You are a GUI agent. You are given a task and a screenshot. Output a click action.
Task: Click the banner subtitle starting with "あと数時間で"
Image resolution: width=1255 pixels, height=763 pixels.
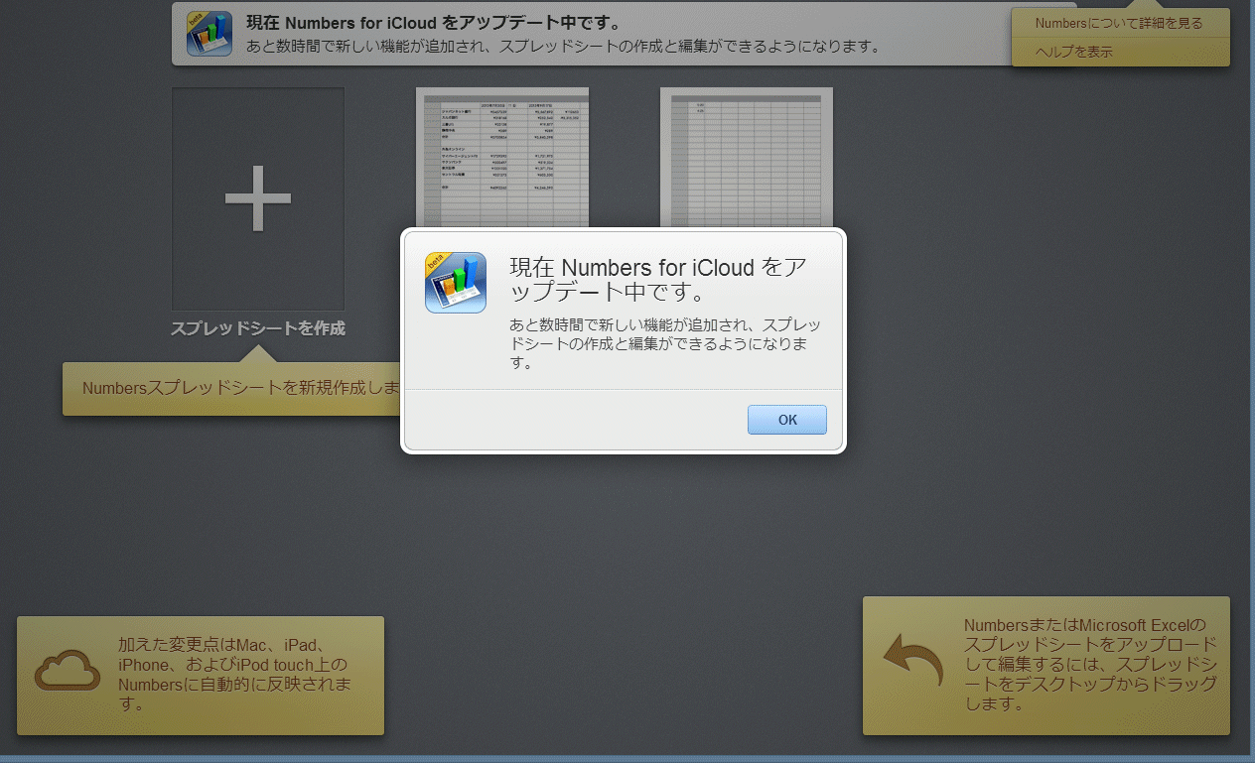(x=563, y=47)
